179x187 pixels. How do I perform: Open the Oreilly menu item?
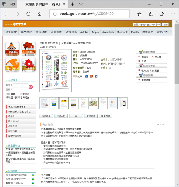point(135,32)
